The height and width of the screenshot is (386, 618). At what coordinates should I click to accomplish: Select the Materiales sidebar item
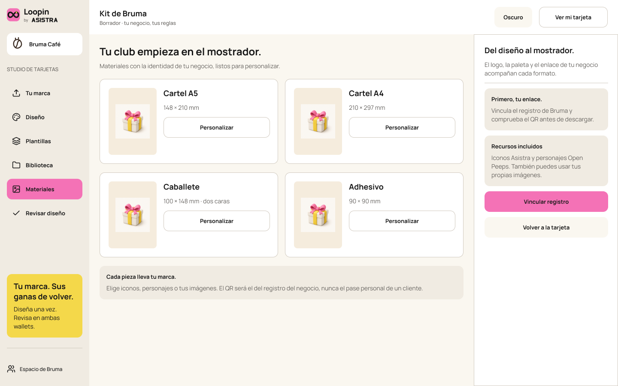pos(45,189)
